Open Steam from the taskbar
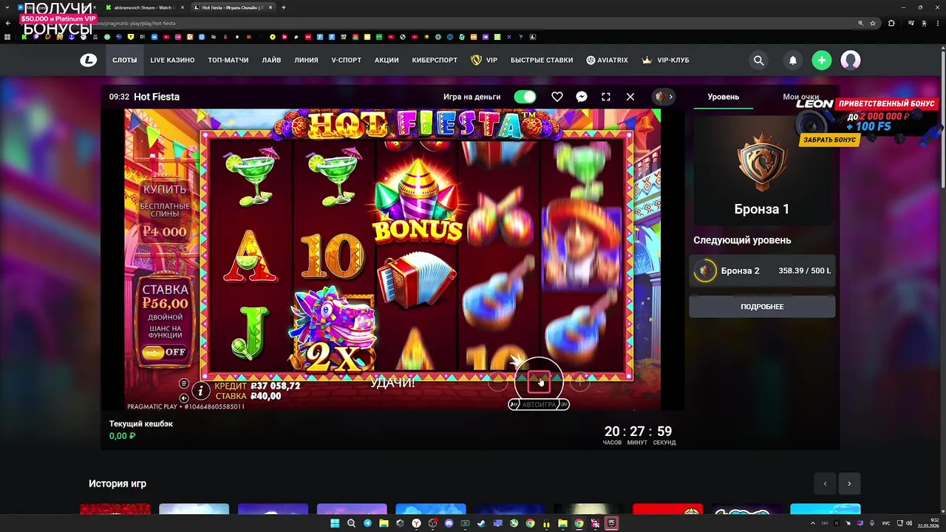Screen dimensions: 946x532 click(481, 523)
